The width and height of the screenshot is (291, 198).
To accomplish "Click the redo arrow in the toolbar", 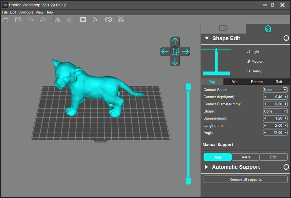I will point(43,20).
